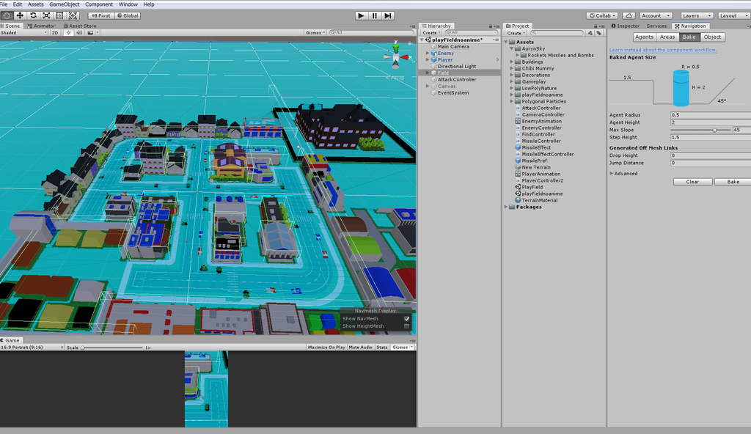The image size is (751, 434).
Task: Lock the Project panel
Action: [x=596, y=26]
